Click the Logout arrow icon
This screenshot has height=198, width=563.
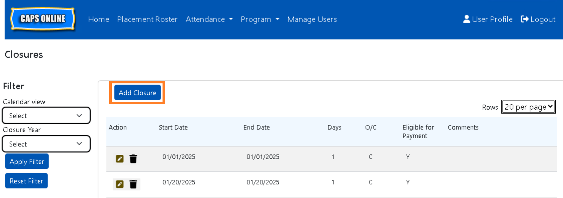(x=524, y=19)
